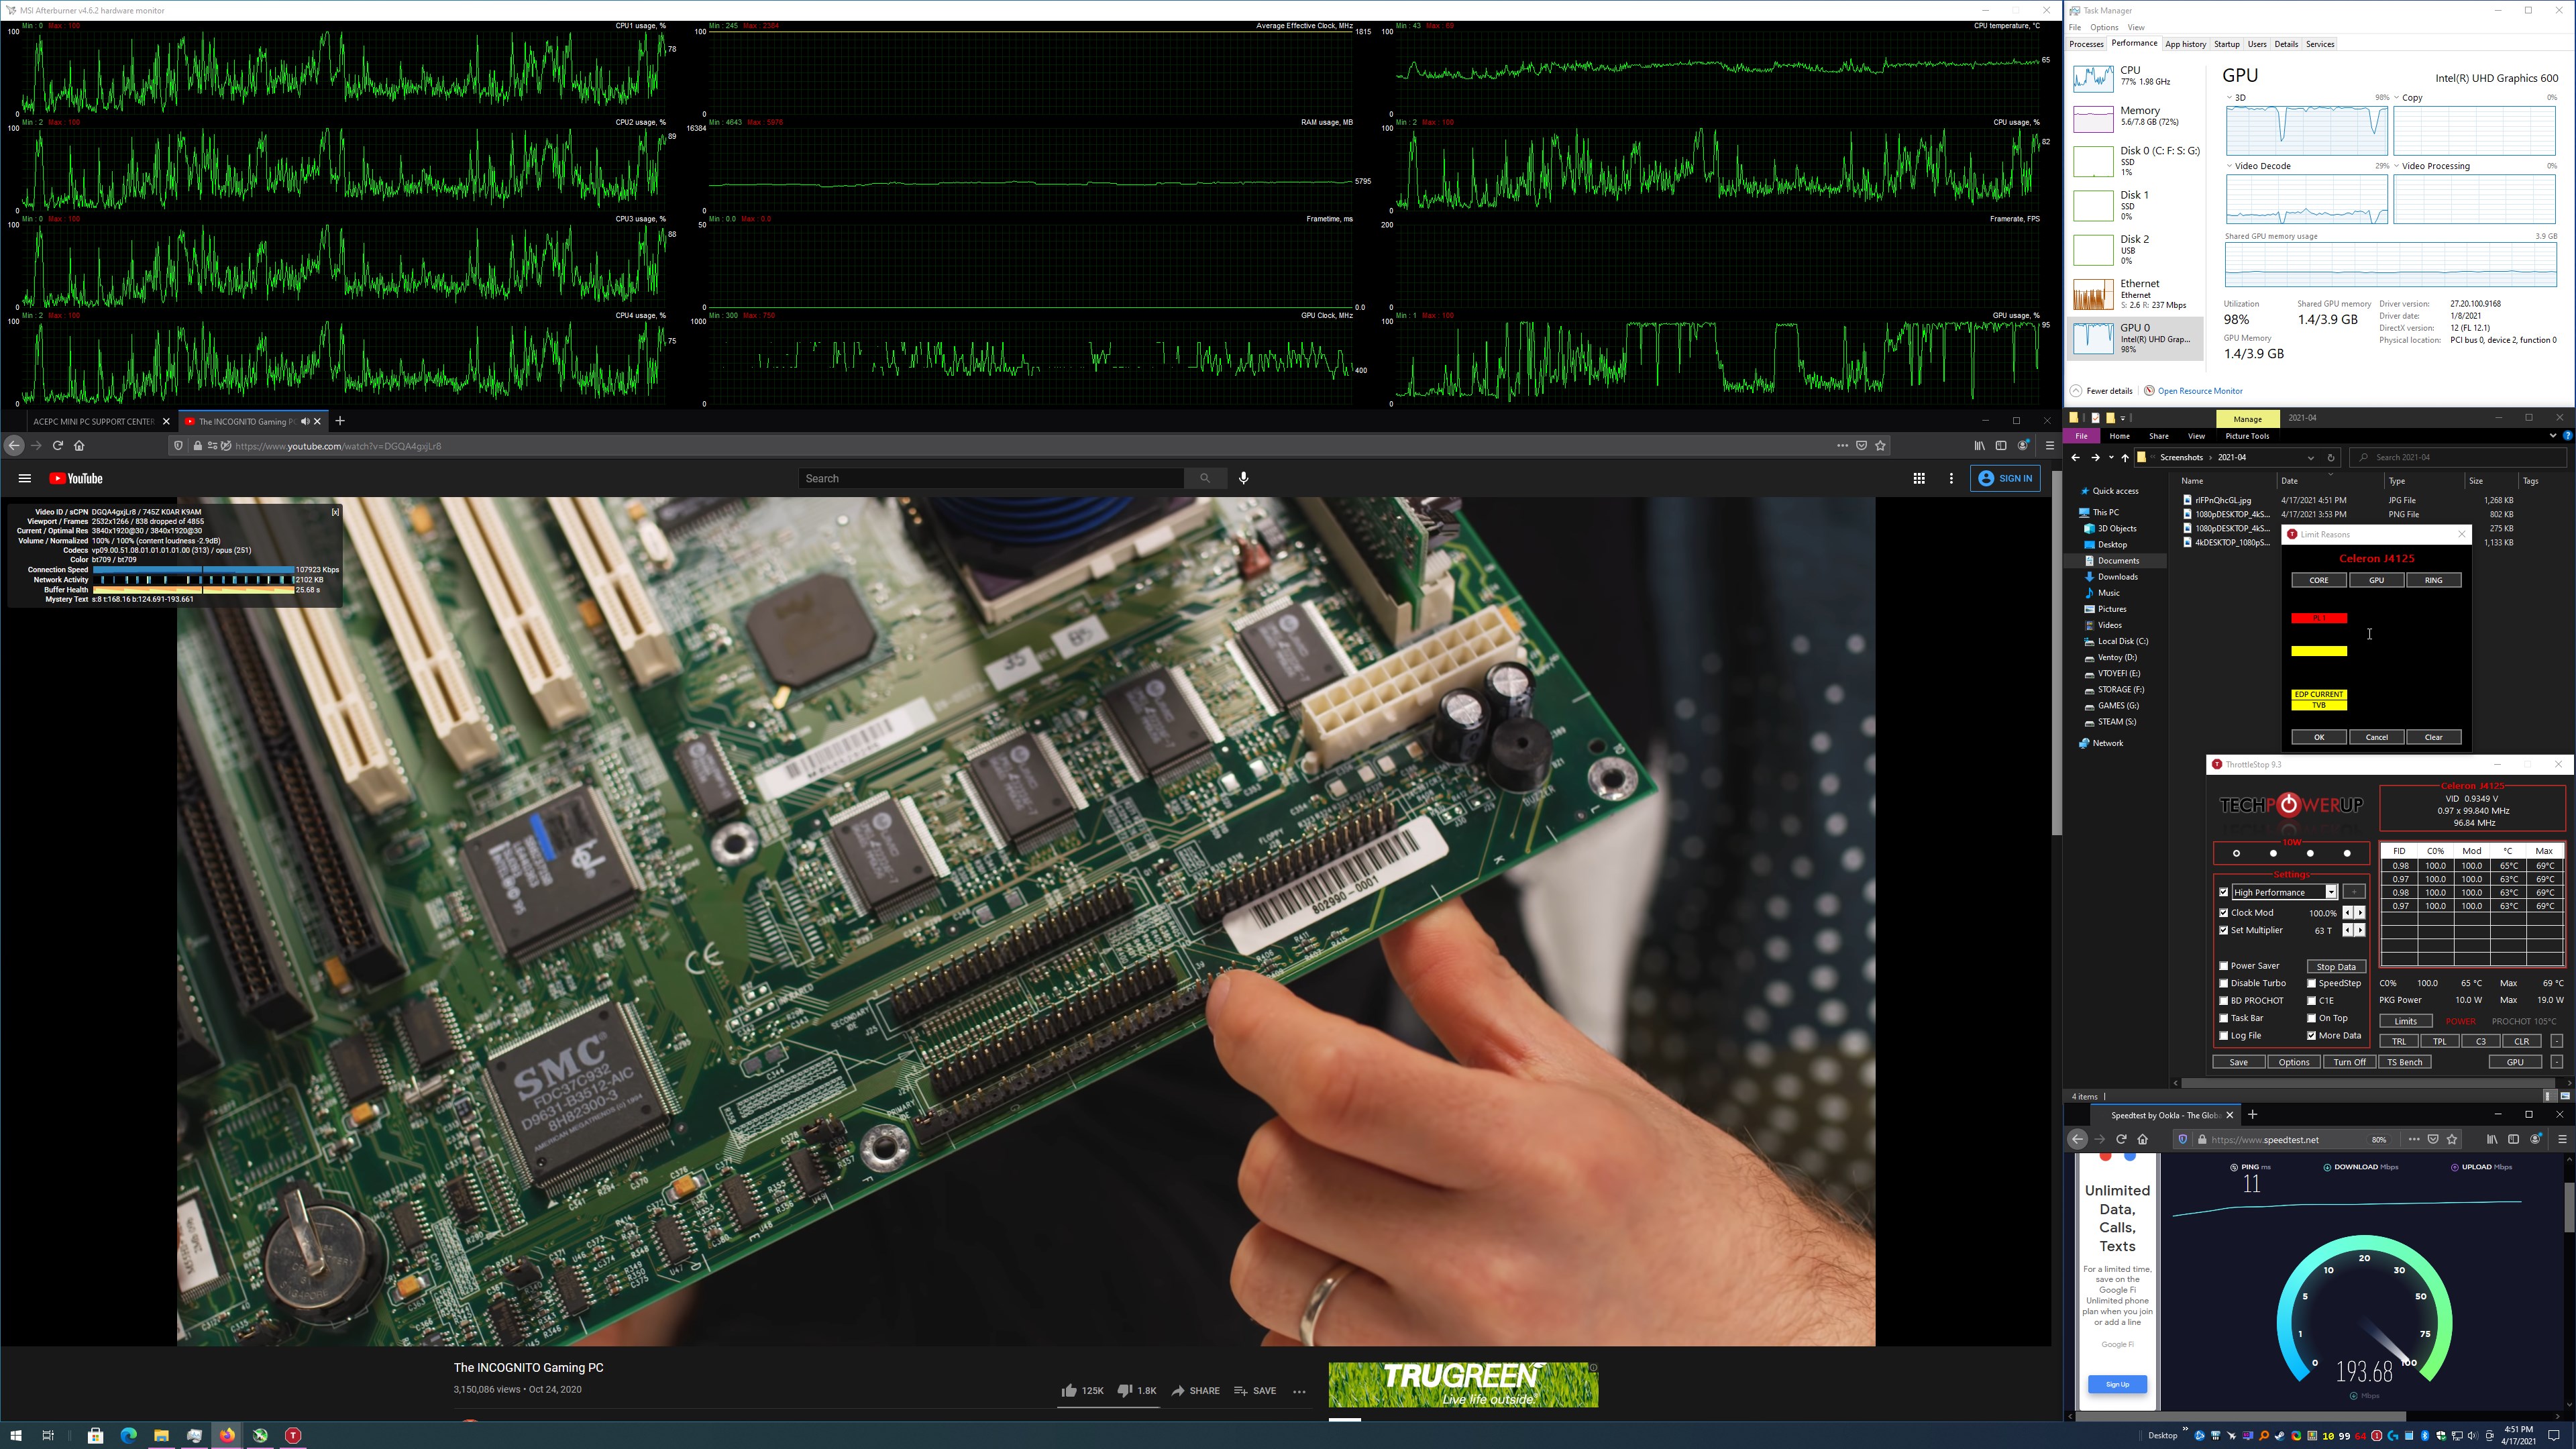
Task: Click the TS Bench button
Action: click(x=2405, y=1062)
